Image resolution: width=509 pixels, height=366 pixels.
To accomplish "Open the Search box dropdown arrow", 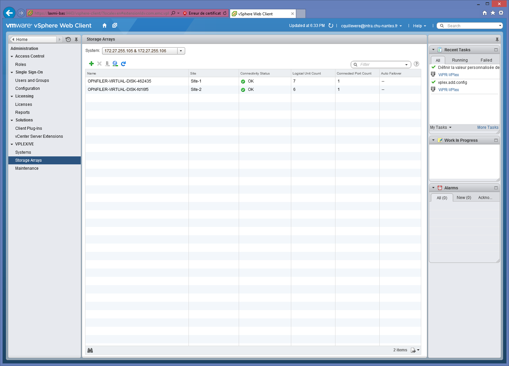I will (x=500, y=26).
